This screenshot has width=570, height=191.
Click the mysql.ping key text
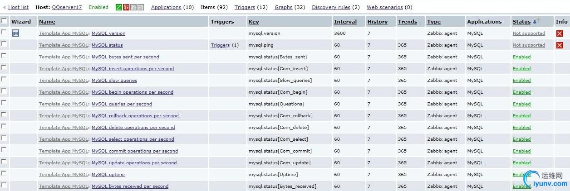[x=261, y=45]
